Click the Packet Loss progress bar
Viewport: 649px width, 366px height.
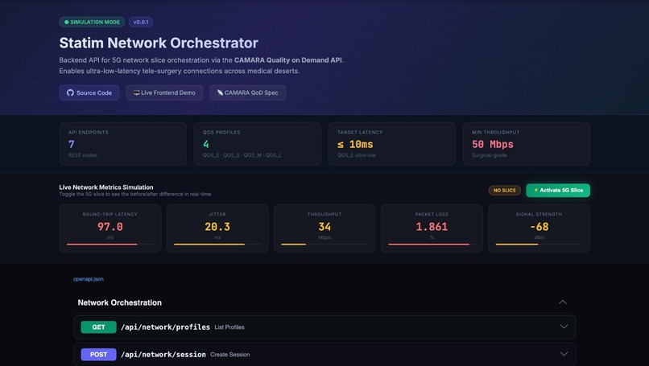tap(432, 245)
